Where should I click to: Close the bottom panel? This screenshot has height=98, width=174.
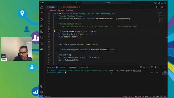[165, 67]
